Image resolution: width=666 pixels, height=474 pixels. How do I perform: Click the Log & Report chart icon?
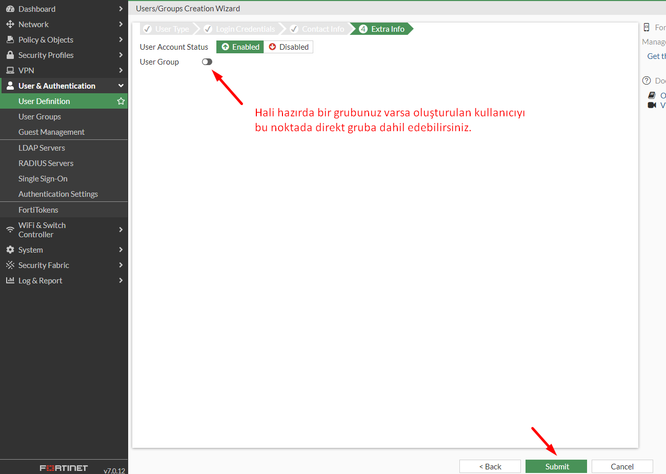[10, 280]
